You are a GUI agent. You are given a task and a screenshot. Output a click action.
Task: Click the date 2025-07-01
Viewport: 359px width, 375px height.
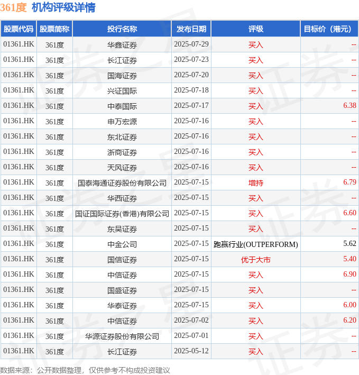pyautogui.click(x=191, y=335)
